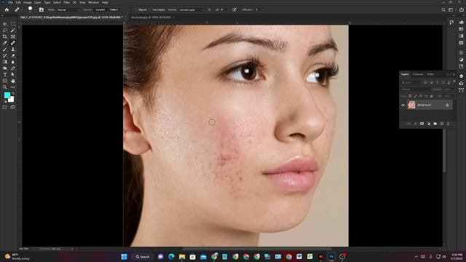Switch to the Channels tab
This screenshot has width=466, height=262.
[x=418, y=74]
